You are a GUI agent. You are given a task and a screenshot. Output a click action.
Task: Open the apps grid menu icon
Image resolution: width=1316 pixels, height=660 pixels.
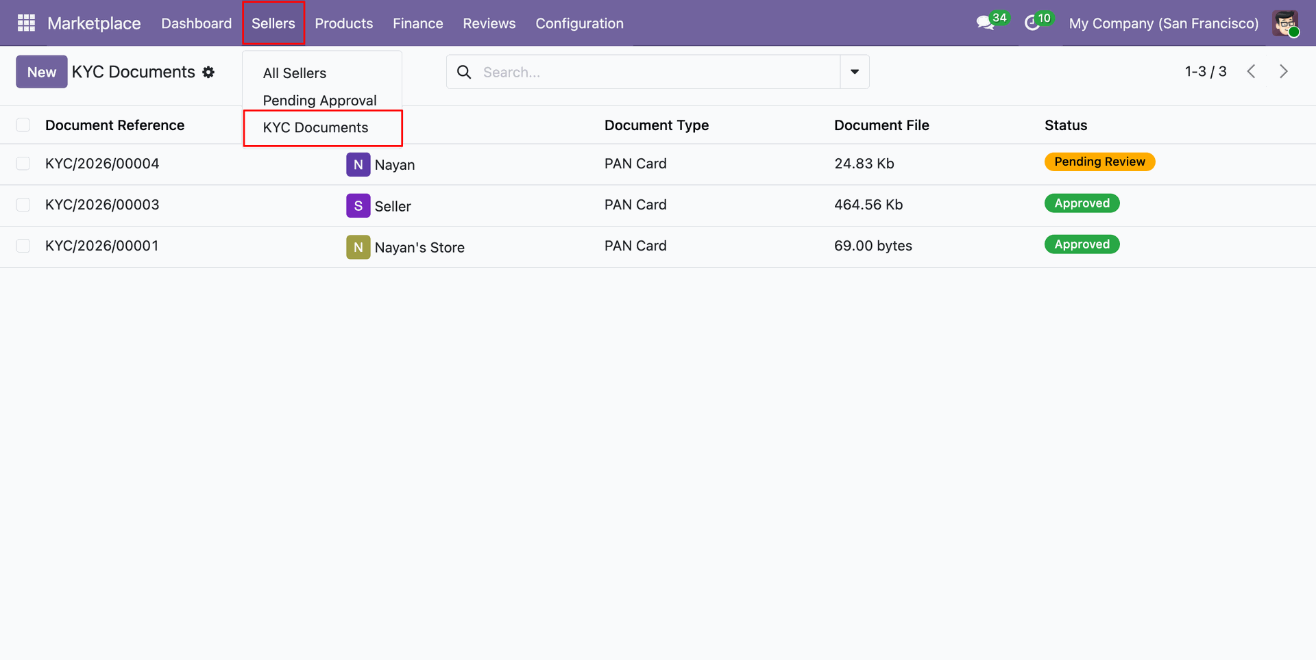(x=26, y=23)
